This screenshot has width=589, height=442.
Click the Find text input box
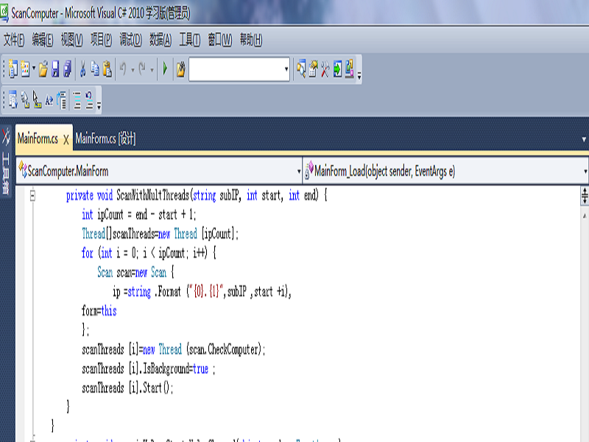point(236,69)
